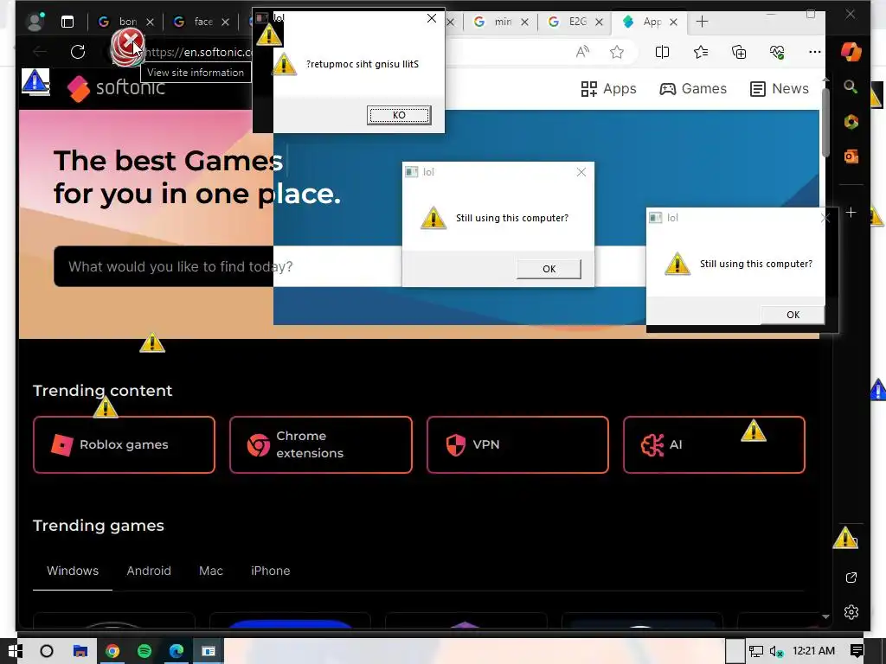The image size is (886, 664).
Task: Click the Edge refresh page icon
Action: [78, 52]
